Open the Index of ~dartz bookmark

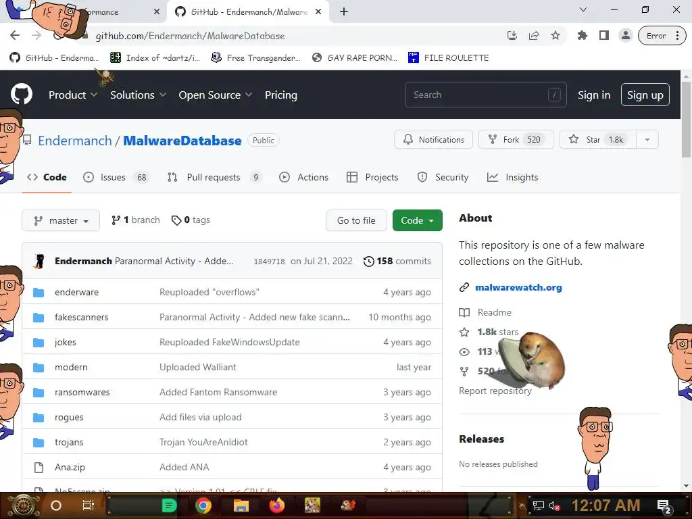click(155, 58)
